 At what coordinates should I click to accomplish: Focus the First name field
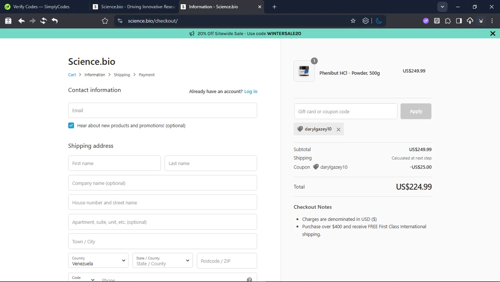(x=114, y=163)
